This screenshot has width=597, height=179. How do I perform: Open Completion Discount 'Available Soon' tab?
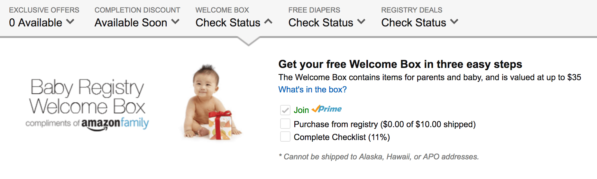[x=131, y=23]
